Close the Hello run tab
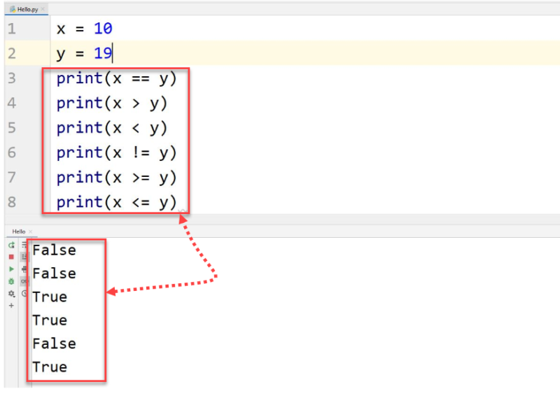Viewport: 560px width, 398px height. click(30, 232)
